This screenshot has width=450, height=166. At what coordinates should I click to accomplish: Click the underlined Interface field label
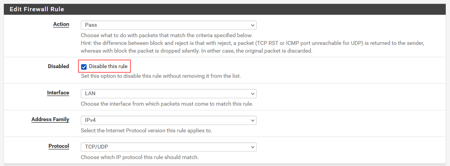tap(58, 93)
